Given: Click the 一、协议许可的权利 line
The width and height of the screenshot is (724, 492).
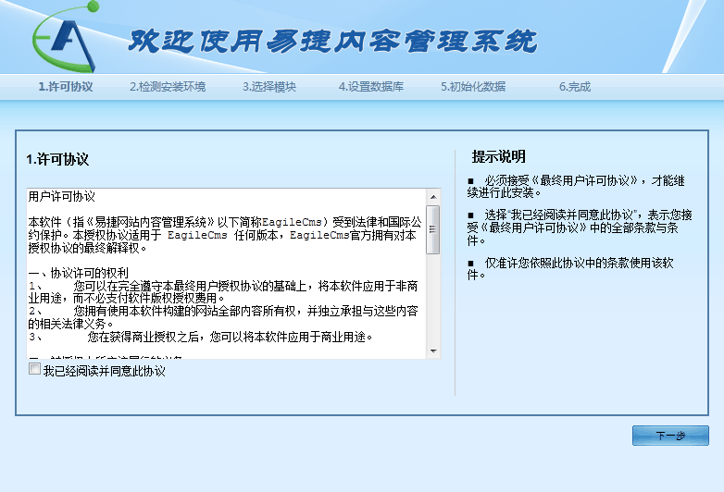Looking at the screenshot, I should (78, 273).
